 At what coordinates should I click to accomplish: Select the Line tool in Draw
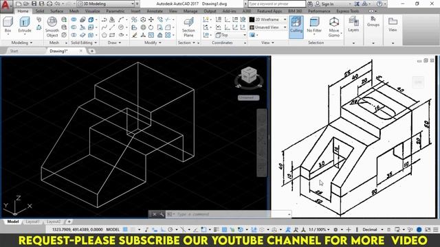pos(112,27)
